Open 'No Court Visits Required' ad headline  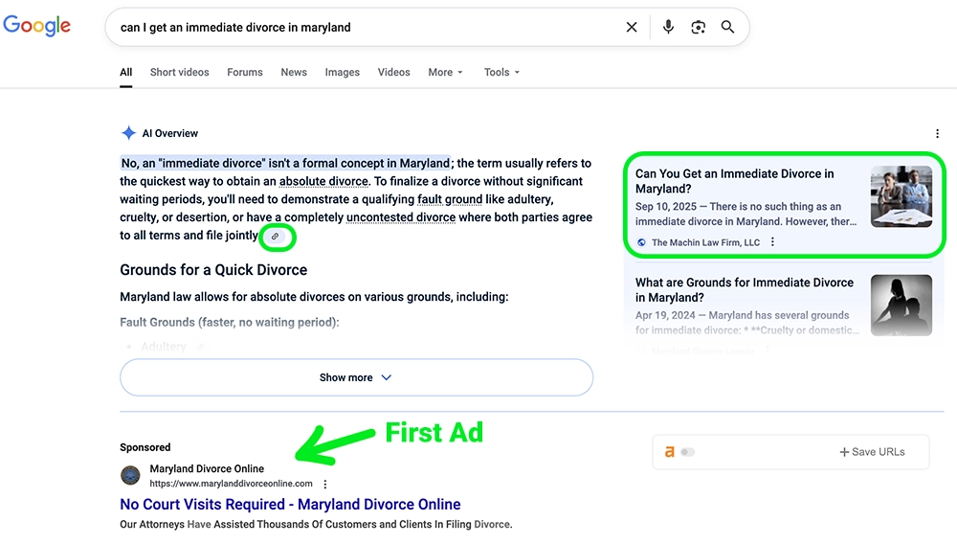(x=290, y=505)
